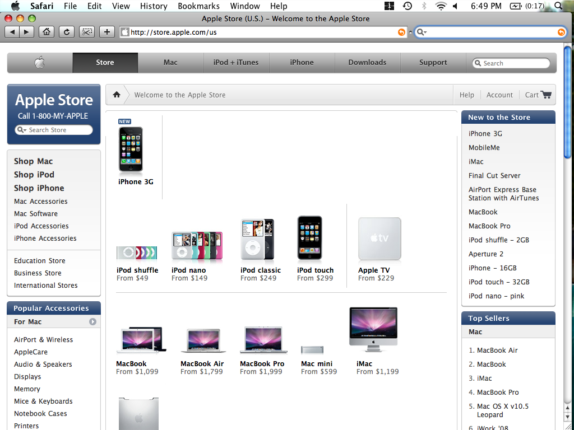
Task: Open the Bookmarks menu
Action: [199, 6]
